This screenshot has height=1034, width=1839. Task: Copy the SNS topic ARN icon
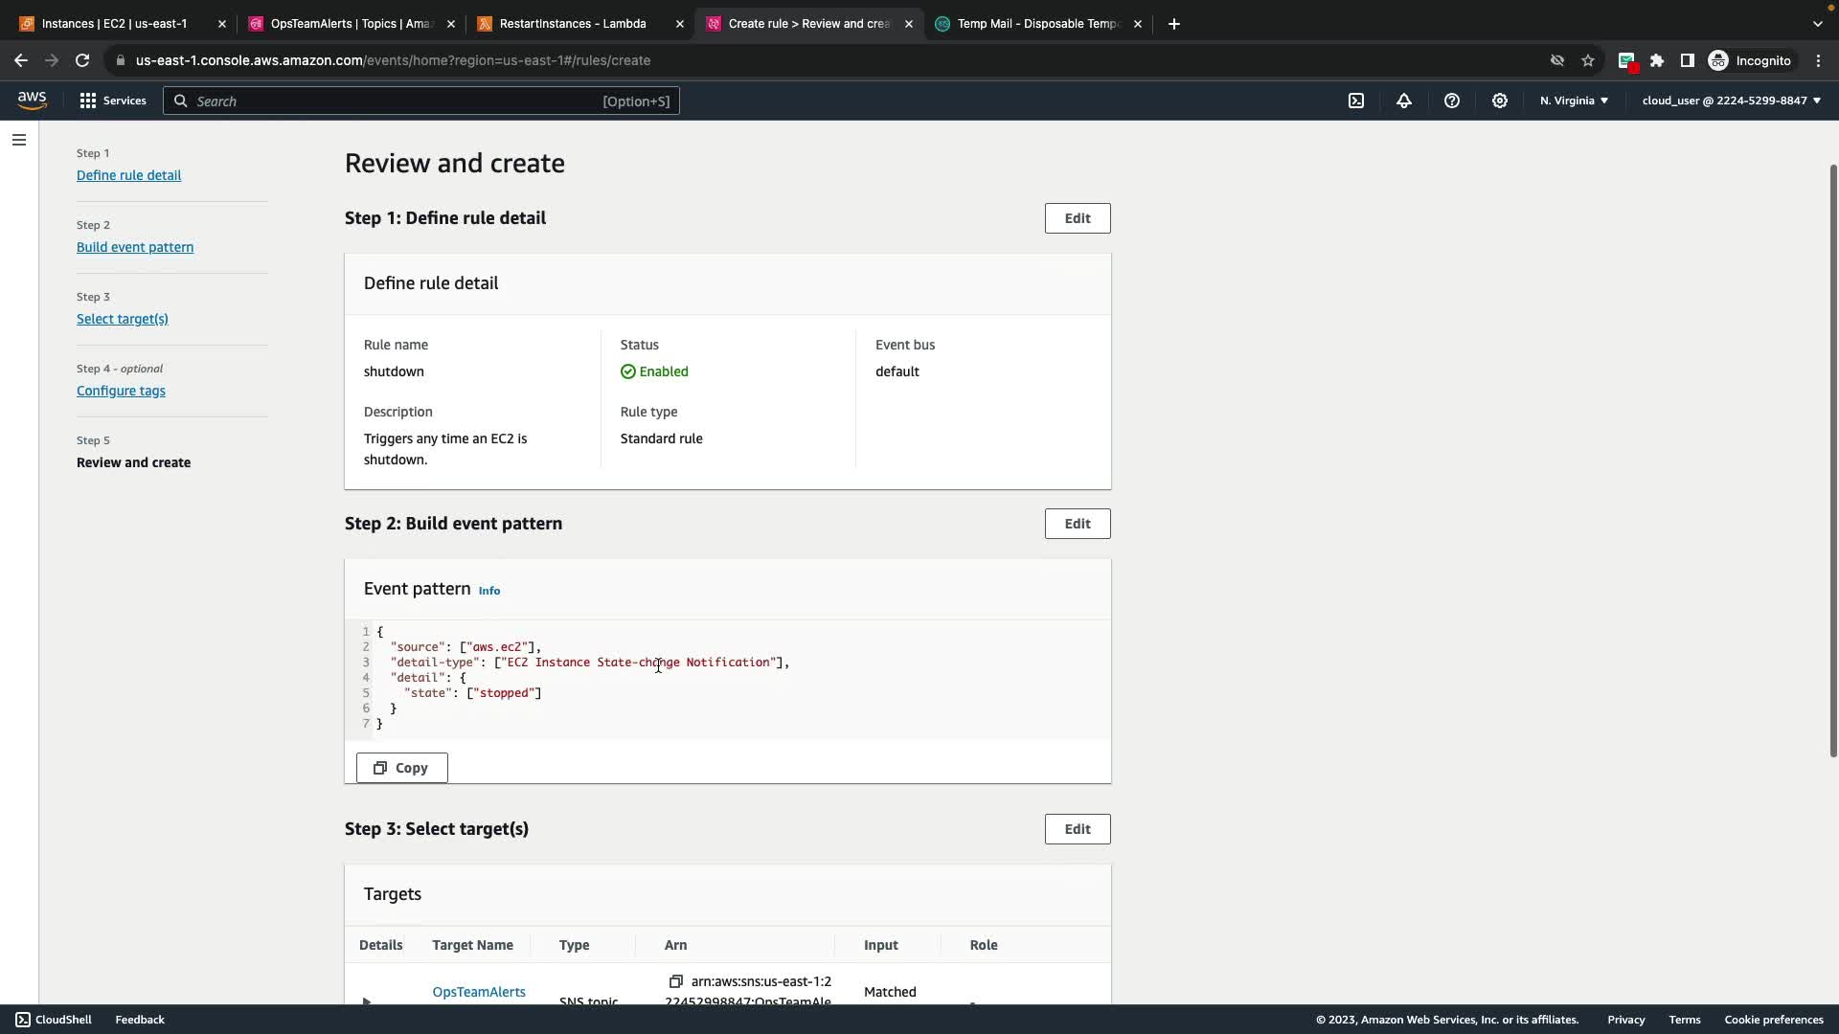pos(675,981)
